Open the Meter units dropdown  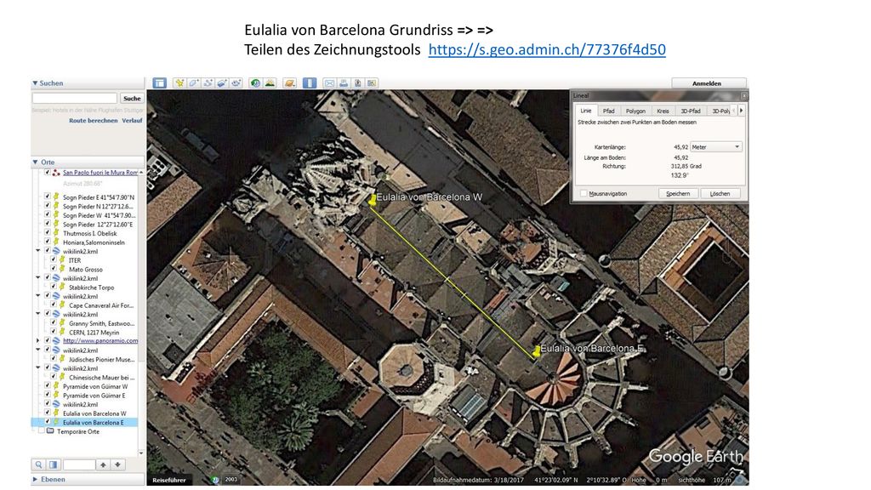(715, 147)
